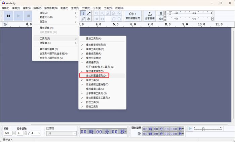Click the green Play button
This screenshot has width=235, height=142.
pos(18,16)
